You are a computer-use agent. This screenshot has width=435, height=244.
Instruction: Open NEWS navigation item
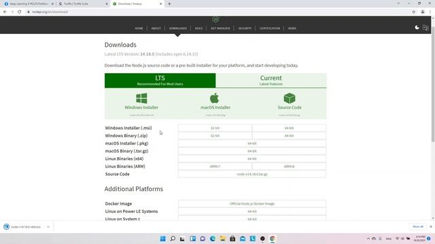pos(292,28)
